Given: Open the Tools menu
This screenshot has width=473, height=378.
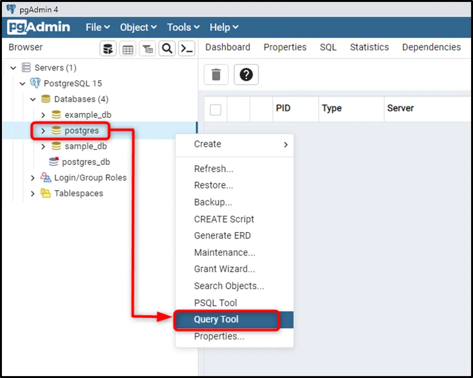Looking at the screenshot, I should point(183,27).
